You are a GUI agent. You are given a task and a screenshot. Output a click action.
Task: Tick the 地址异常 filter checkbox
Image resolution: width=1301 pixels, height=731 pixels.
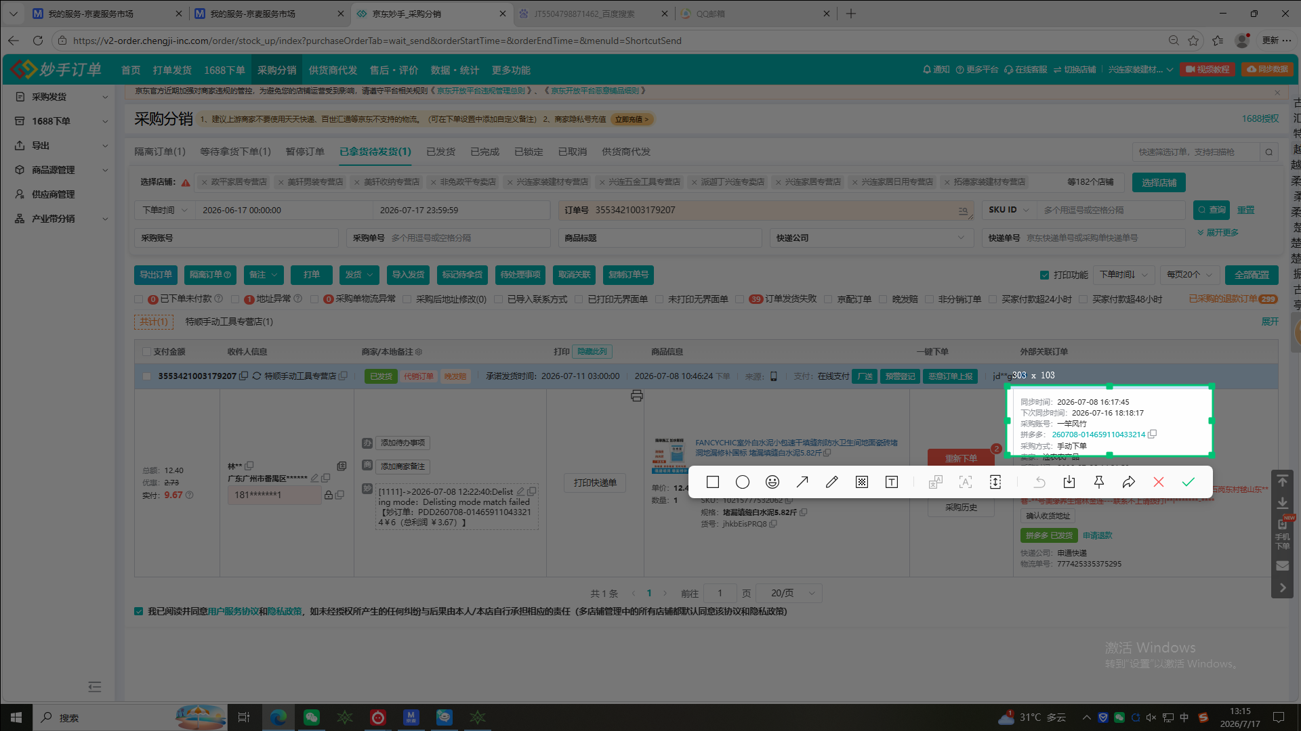pos(235,299)
